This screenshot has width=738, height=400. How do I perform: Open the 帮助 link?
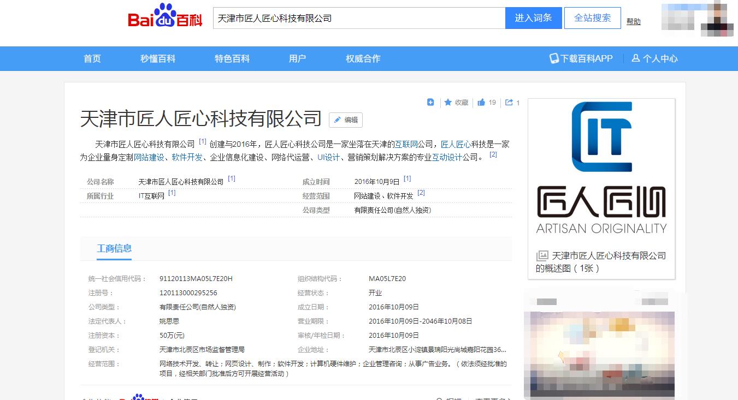coord(634,21)
